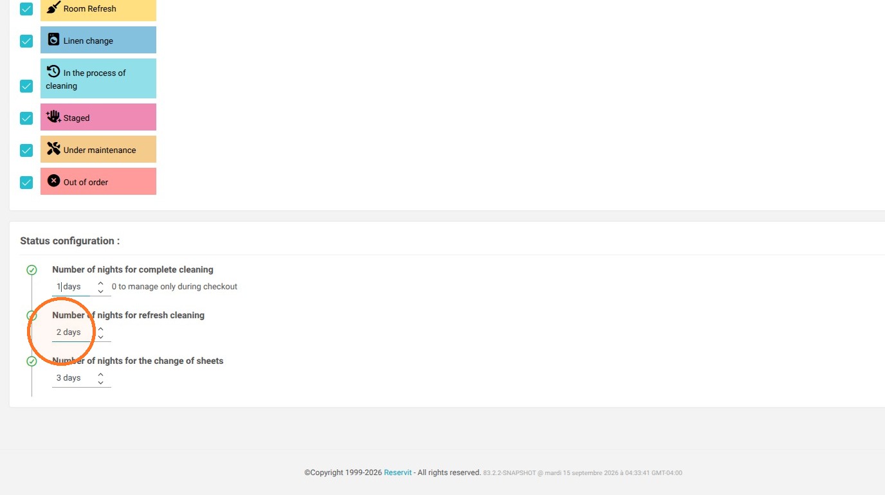
Task: Click green check icon beside change of sheets
Action: point(32,361)
